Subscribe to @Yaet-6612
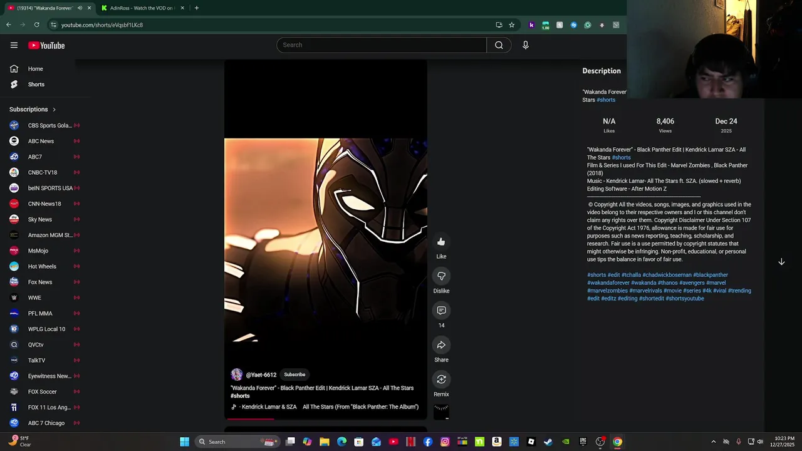The image size is (802, 451). coord(294,375)
